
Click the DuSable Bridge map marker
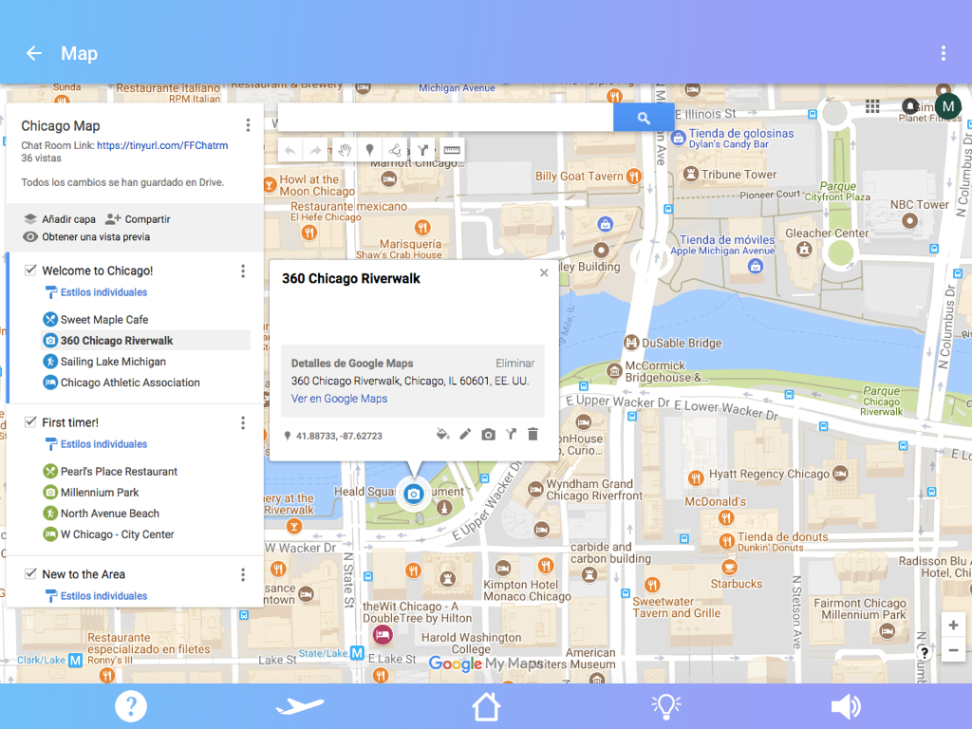630,342
